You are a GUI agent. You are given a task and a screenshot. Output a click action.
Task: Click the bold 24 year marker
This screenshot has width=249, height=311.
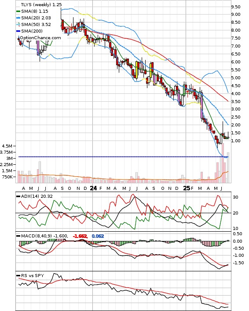94,188
